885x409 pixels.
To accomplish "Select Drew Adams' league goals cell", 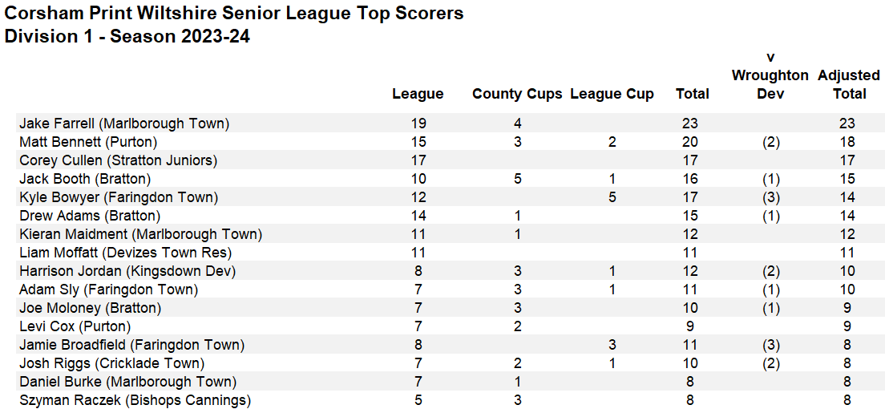I will coord(418,216).
